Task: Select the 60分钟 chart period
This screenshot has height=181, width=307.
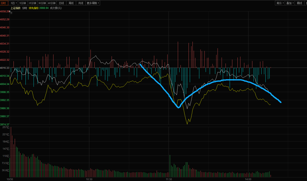Action: point(52,3)
